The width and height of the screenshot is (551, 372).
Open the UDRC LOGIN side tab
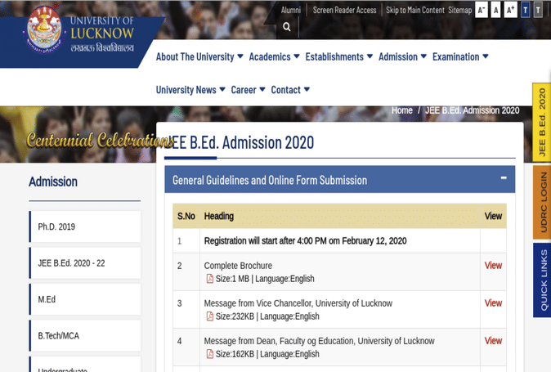tap(543, 202)
